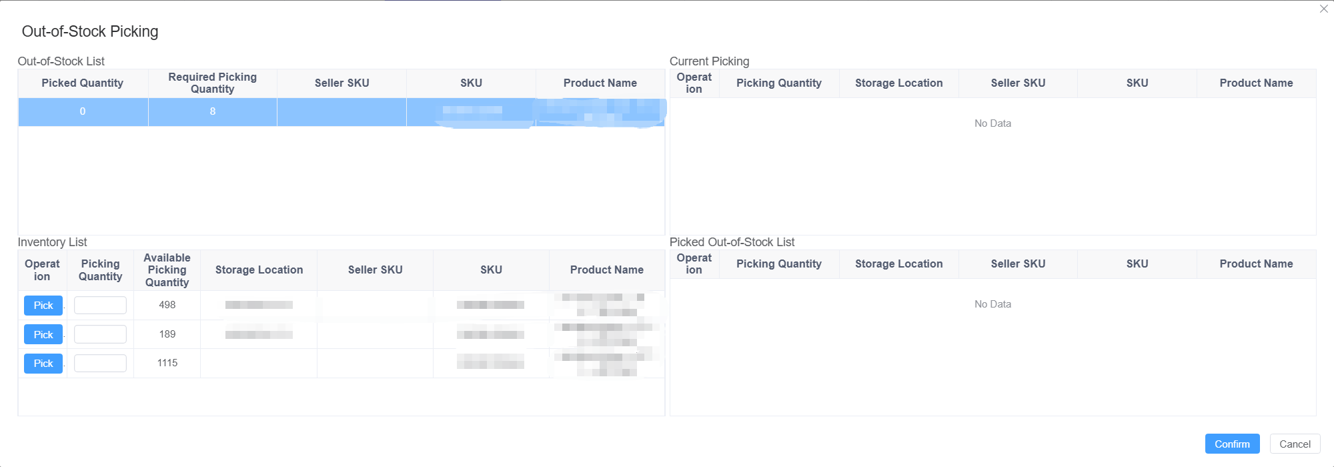Click the Storage Location header in Inventory List
Image resolution: width=1334 pixels, height=467 pixels.
pyautogui.click(x=258, y=270)
